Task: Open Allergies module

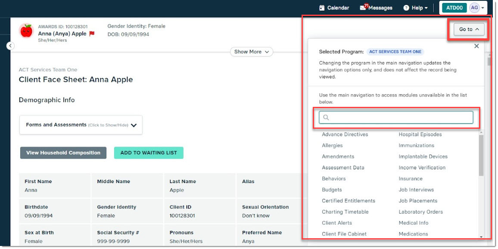Action: click(x=332, y=146)
